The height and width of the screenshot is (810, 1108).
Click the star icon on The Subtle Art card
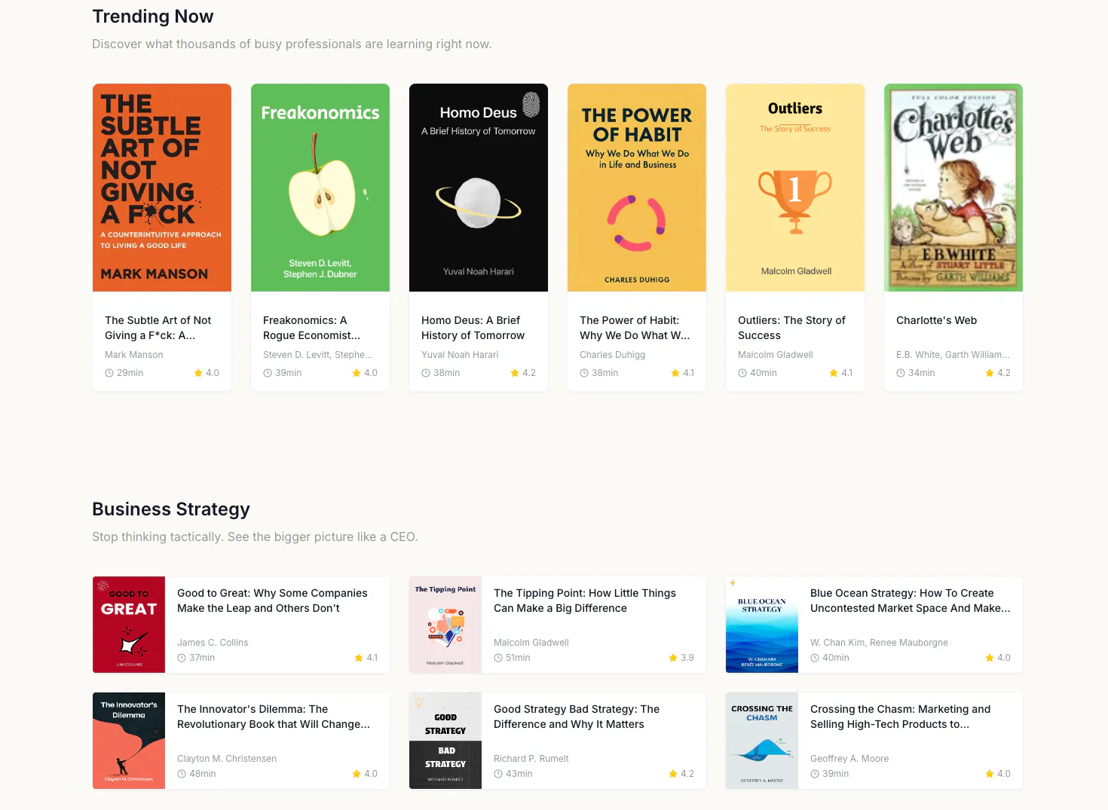click(x=198, y=373)
